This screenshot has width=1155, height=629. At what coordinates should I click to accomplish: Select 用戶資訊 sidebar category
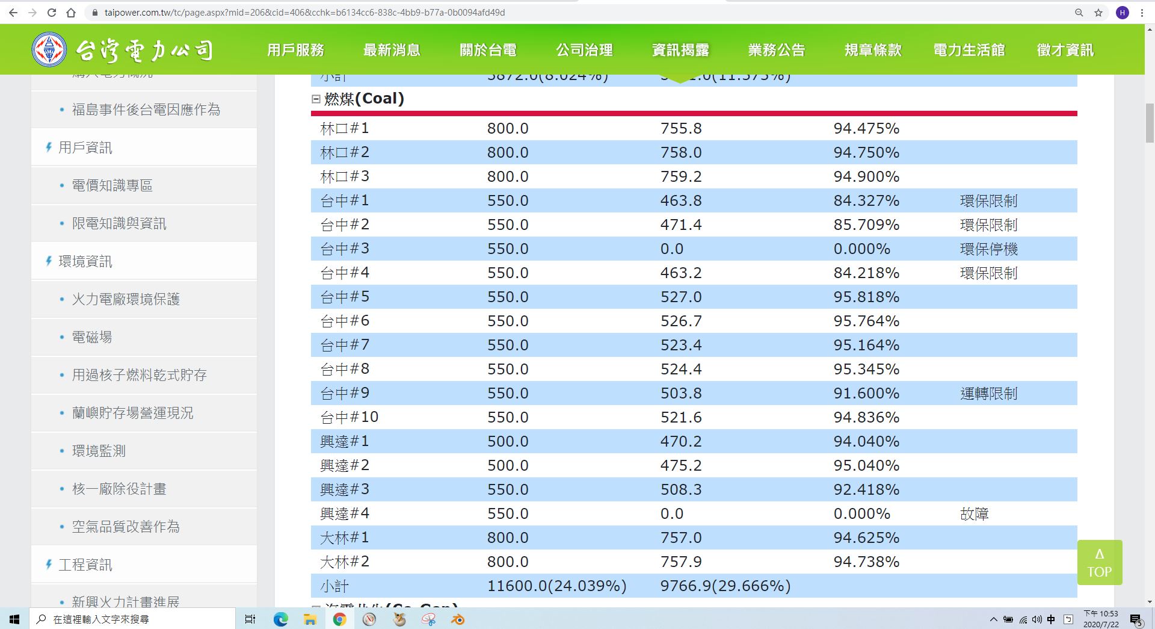[85, 147]
